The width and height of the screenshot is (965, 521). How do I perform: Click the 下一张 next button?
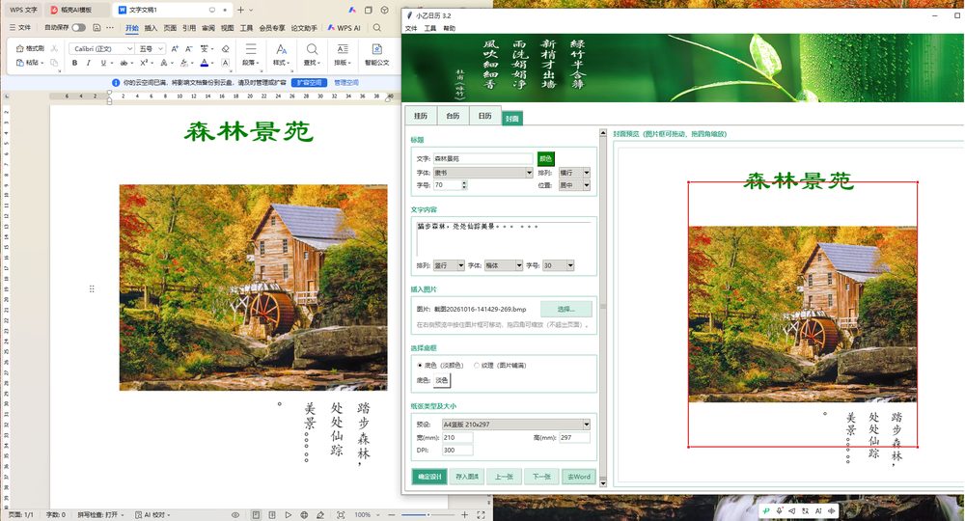point(541,477)
